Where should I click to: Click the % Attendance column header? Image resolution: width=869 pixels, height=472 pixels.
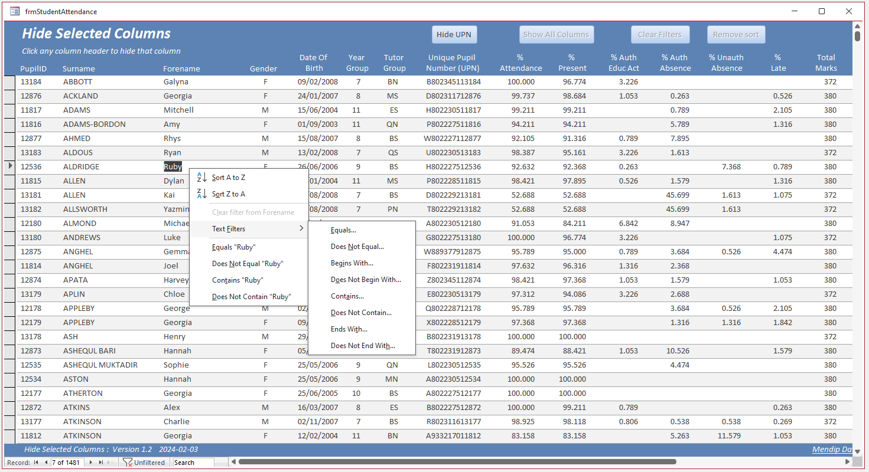pyautogui.click(x=520, y=63)
